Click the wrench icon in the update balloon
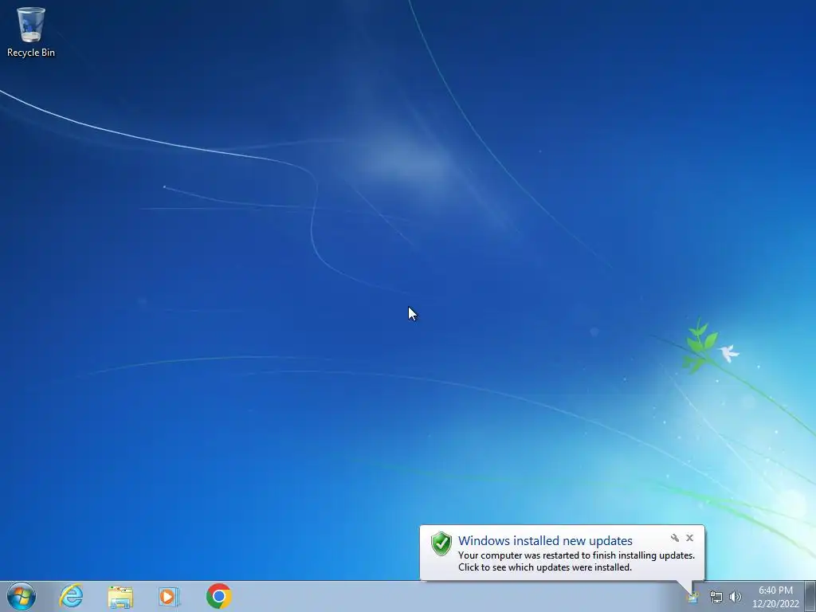Viewport: 816px width, 612px height. click(674, 538)
